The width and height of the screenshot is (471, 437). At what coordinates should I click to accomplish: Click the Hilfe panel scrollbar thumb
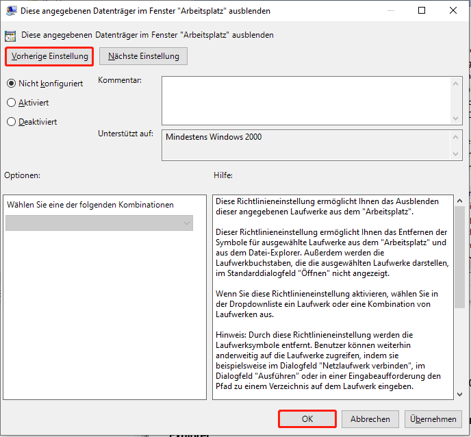point(459,253)
